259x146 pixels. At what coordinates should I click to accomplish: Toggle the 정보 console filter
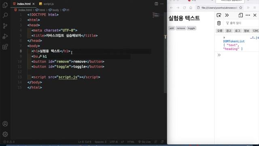tap(246, 31)
